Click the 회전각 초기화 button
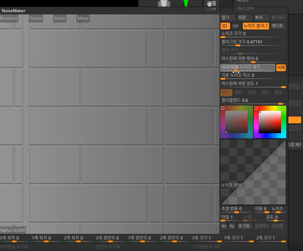This screenshot has width=303, height=251. pyautogui.click(x=142, y=247)
